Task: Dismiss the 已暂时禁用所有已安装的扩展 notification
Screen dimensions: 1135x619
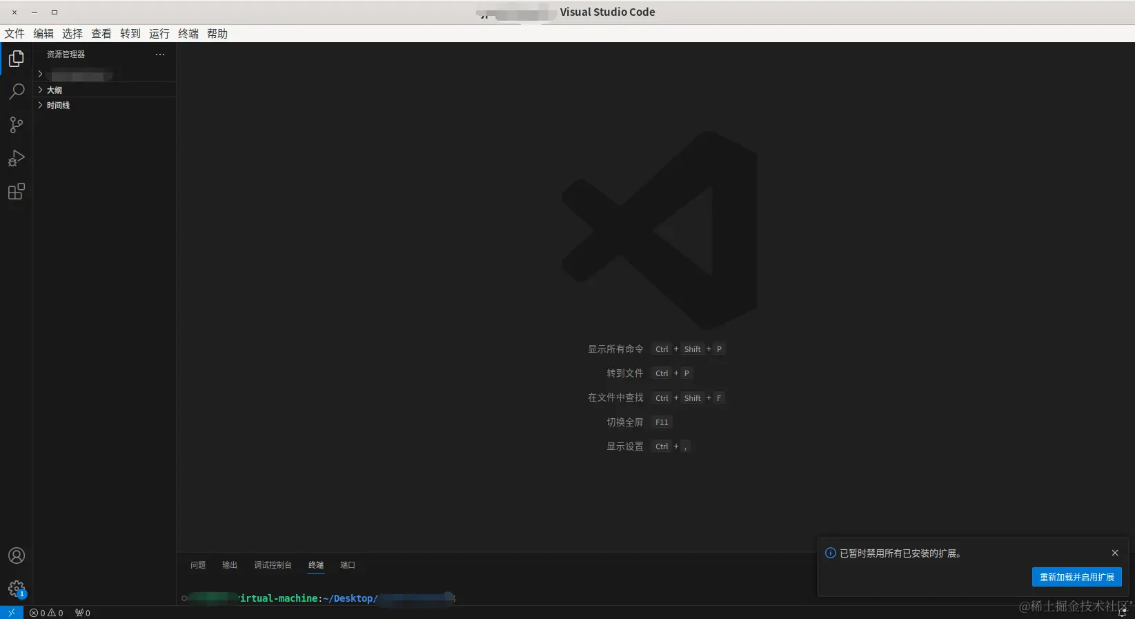Action: click(x=1115, y=553)
